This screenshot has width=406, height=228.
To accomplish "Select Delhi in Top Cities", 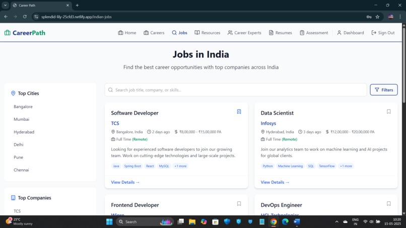I will point(18,144).
